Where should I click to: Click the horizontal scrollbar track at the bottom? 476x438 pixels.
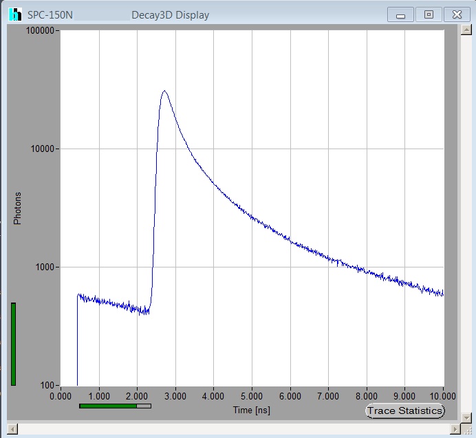[x=232, y=429]
